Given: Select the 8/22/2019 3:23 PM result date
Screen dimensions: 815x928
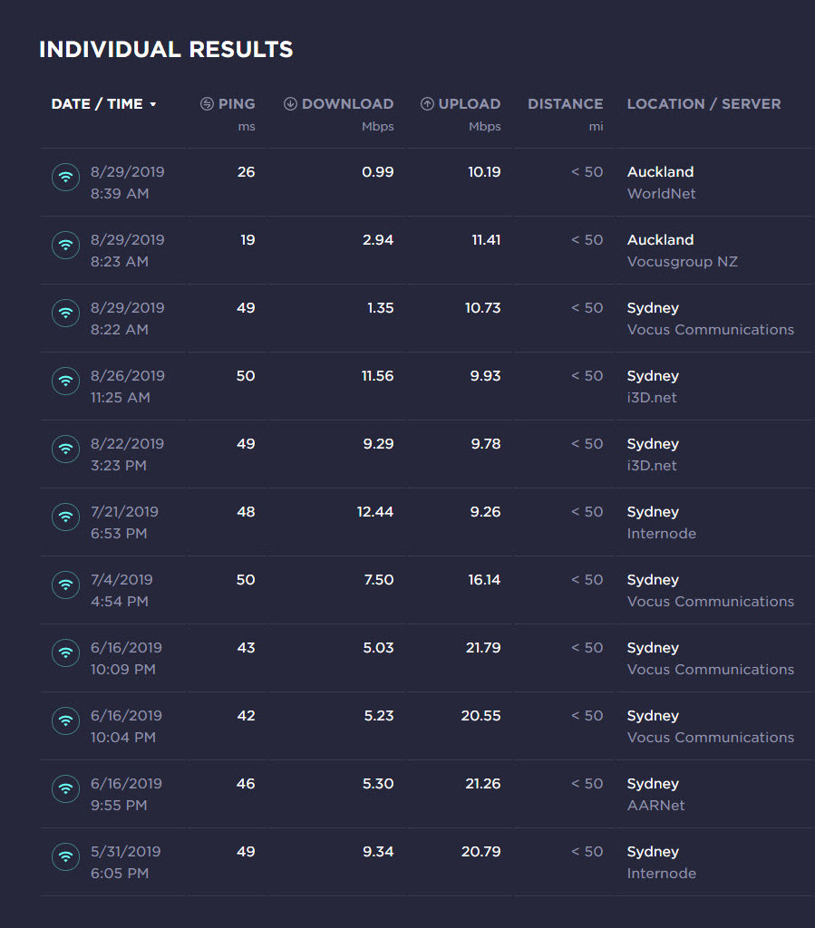Looking at the screenshot, I should [x=127, y=444].
